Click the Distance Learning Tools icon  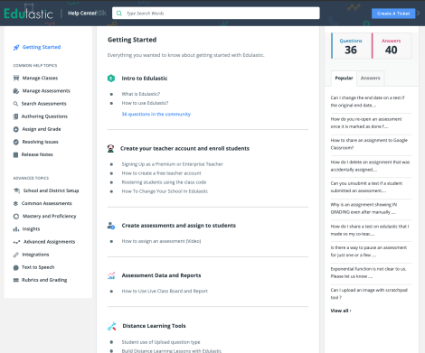click(x=111, y=326)
